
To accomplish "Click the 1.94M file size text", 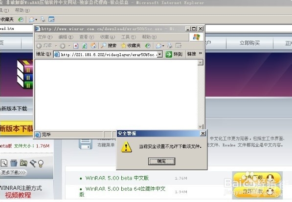I will 181,192.
